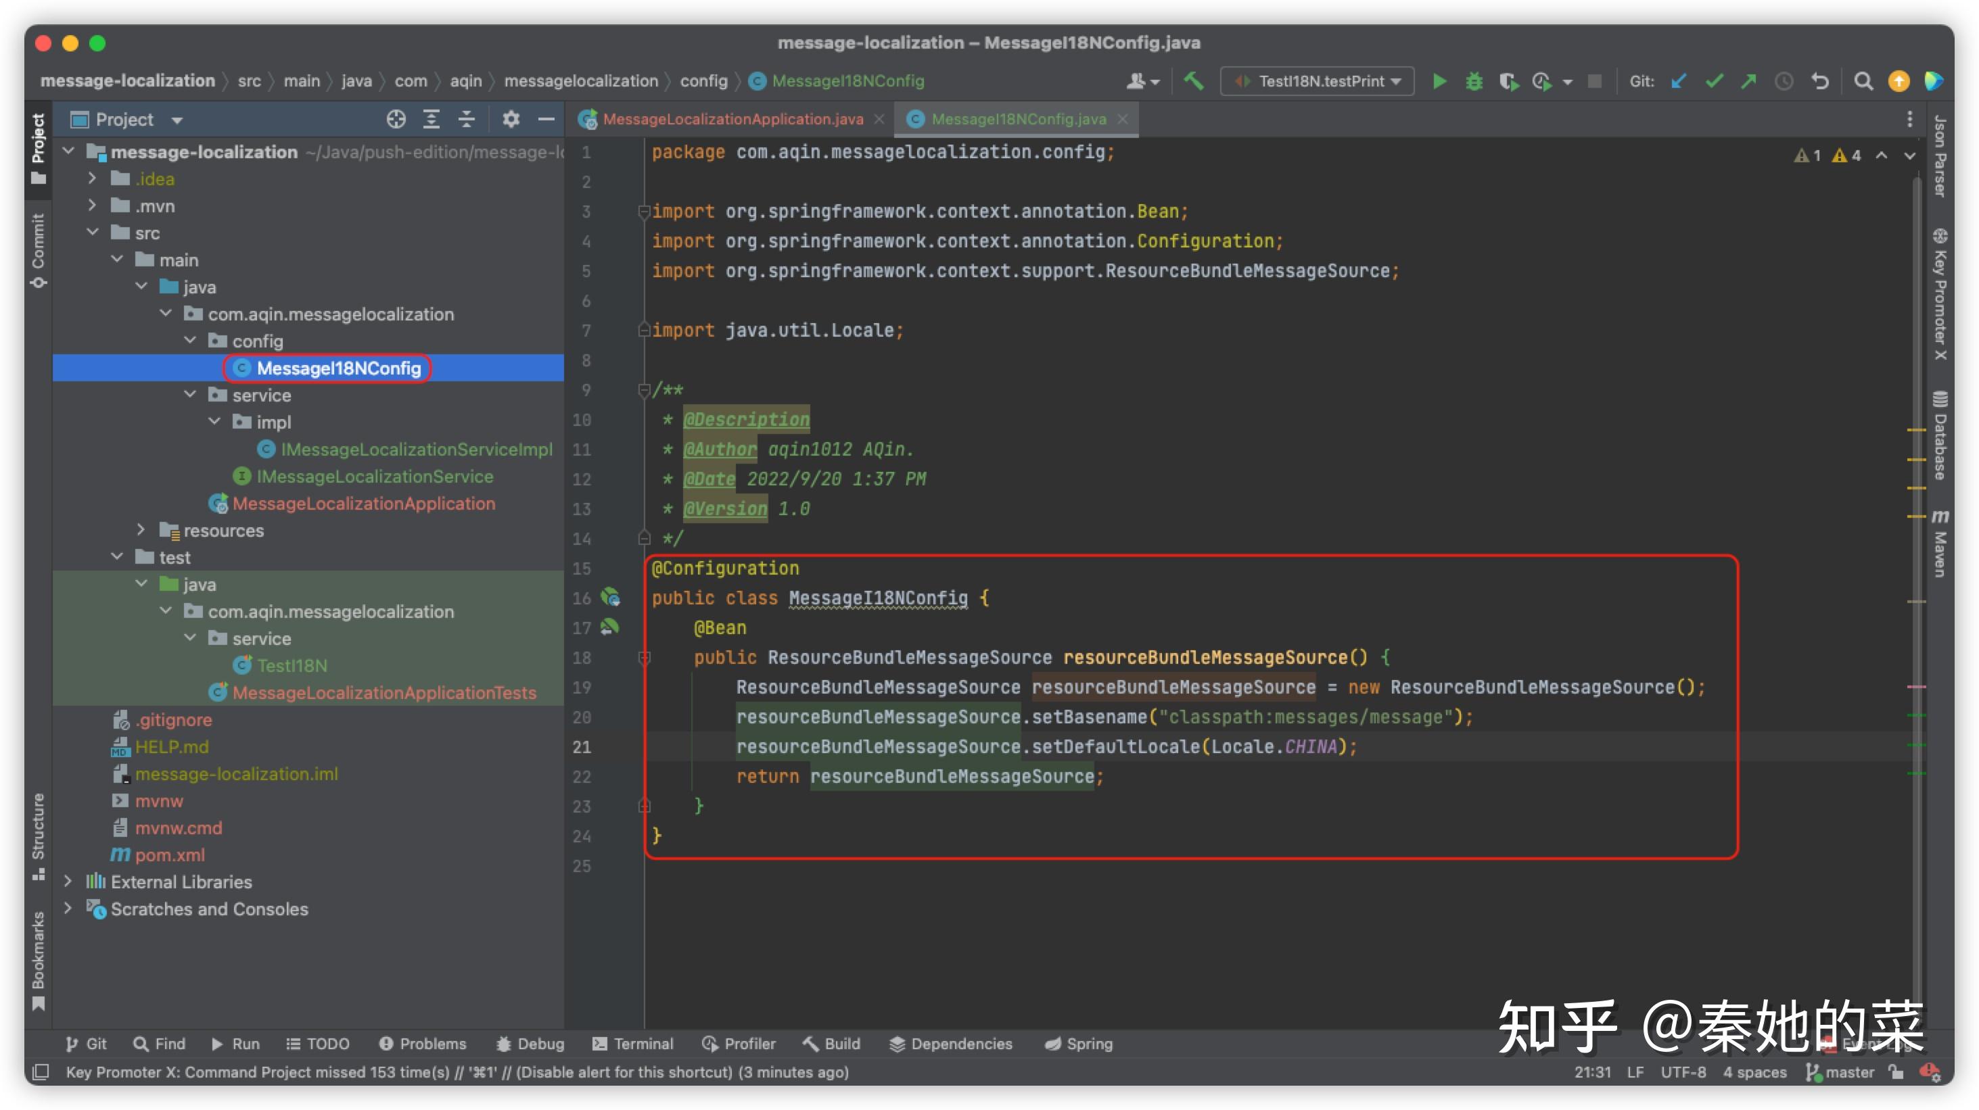This screenshot has width=1979, height=1110.
Task: Click Collapse All icon in Project panel
Action: pos(466,120)
